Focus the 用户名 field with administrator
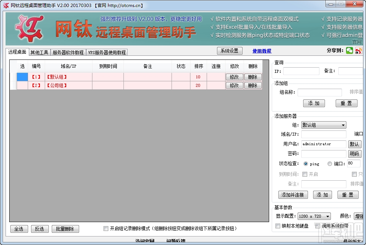 click(x=323, y=144)
